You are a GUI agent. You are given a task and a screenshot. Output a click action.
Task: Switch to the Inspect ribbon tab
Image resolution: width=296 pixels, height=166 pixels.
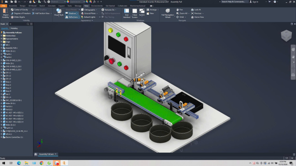61,6
